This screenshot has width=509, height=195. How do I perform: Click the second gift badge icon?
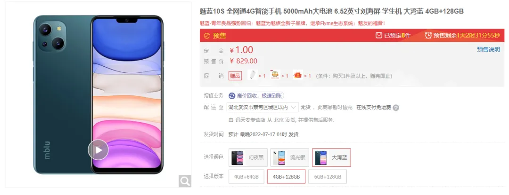tap(275, 75)
